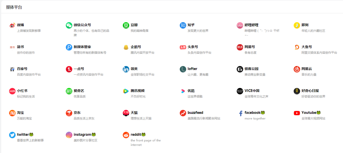Screen dimensions: 343x153
Task: Go to the 腾讯视频 title link
Action: pyautogui.click(x=138, y=91)
